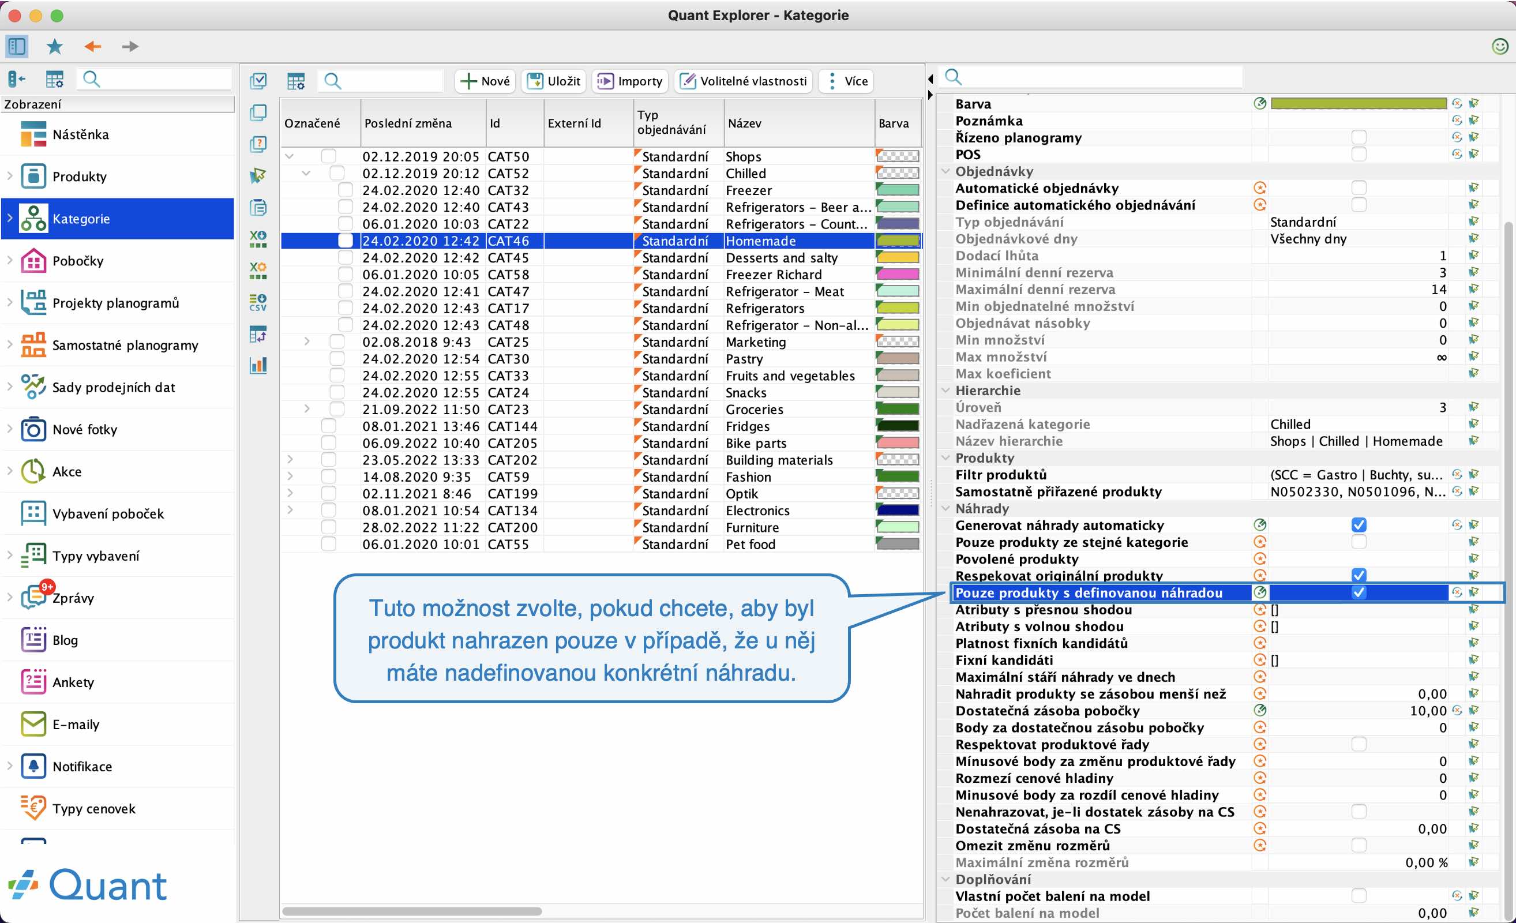Collapse the Objednávky property group
This screenshot has width=1516, height=923.
point(945,171)
